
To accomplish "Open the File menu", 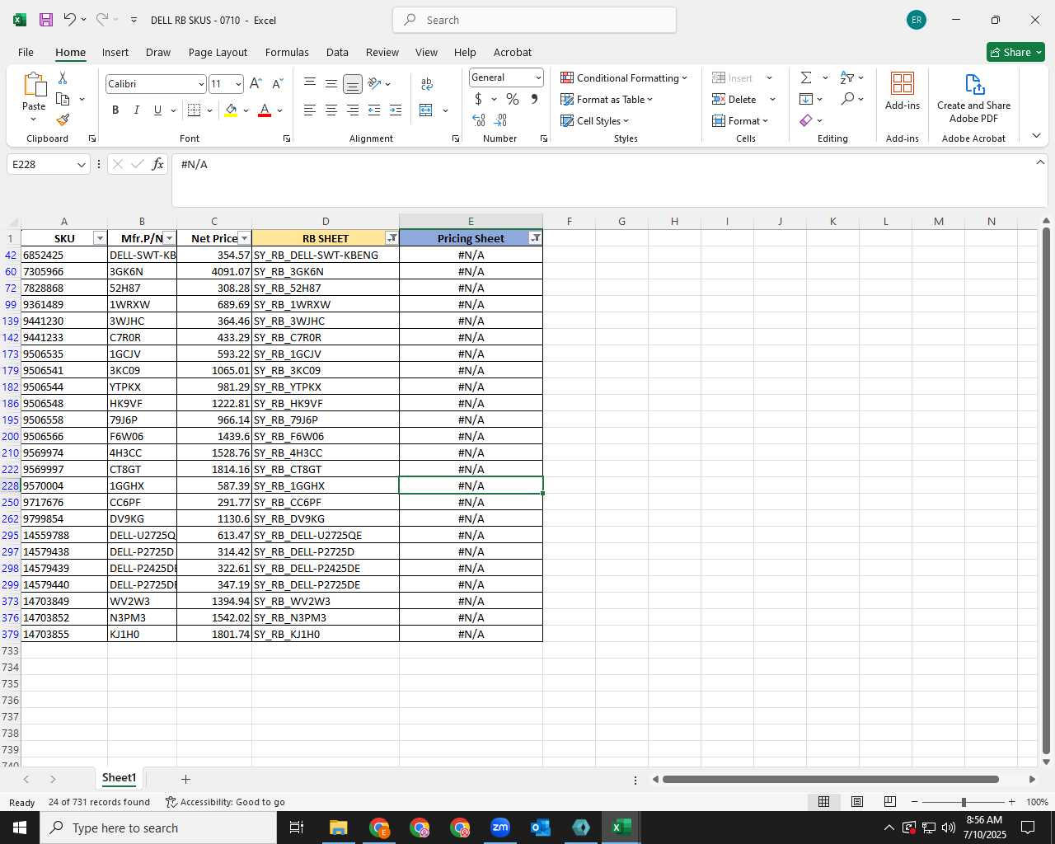I will coord(26,52).
